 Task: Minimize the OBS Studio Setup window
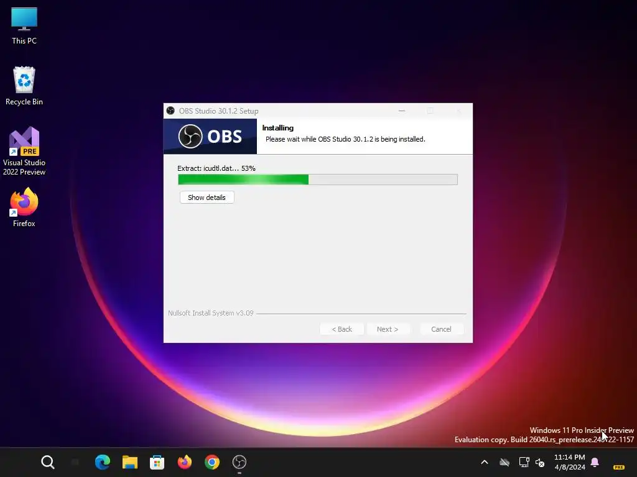tap(402, 111)
